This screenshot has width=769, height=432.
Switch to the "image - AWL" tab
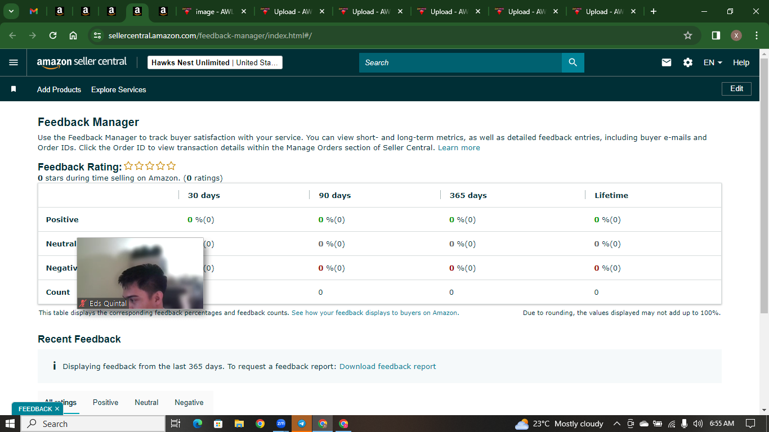(214, 11)
